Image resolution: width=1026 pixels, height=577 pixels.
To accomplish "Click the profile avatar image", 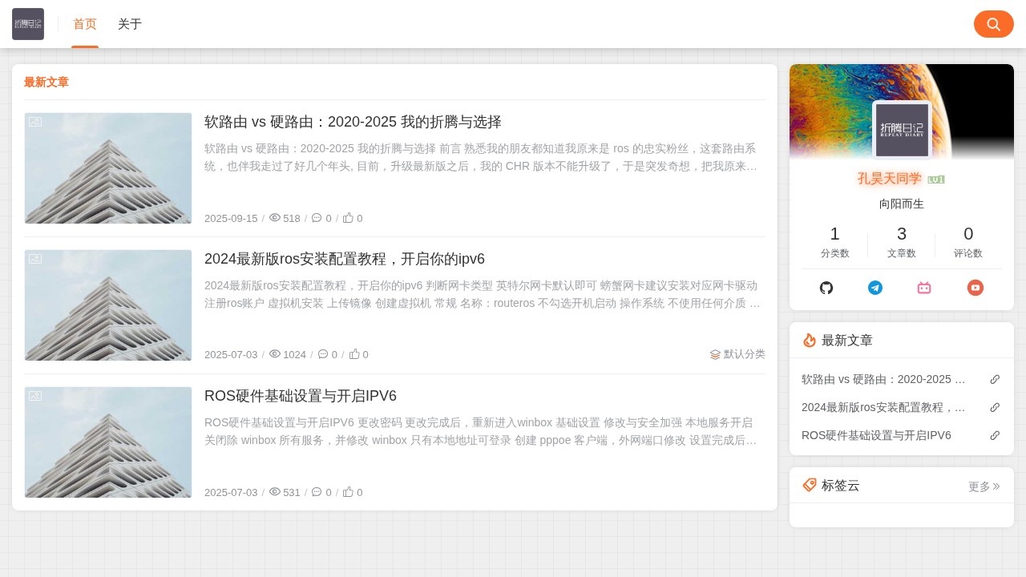I will [x=902, y=130].
